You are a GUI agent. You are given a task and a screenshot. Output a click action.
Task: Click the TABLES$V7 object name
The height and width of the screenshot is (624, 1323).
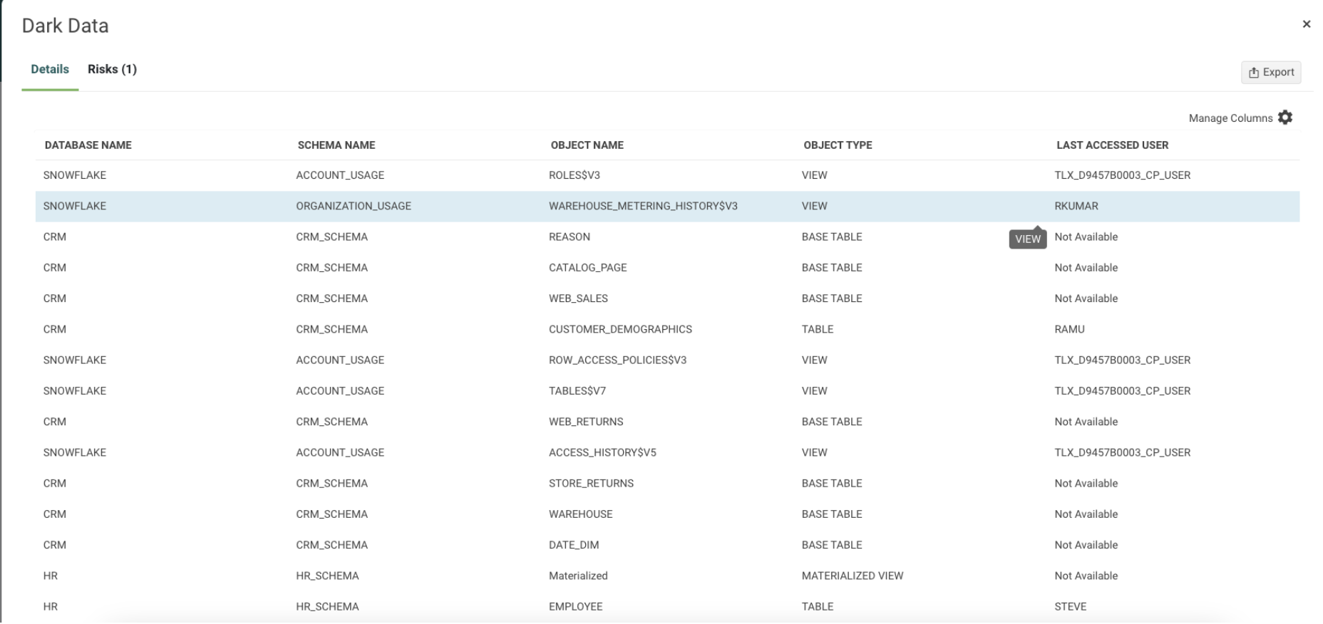(577, 391)
